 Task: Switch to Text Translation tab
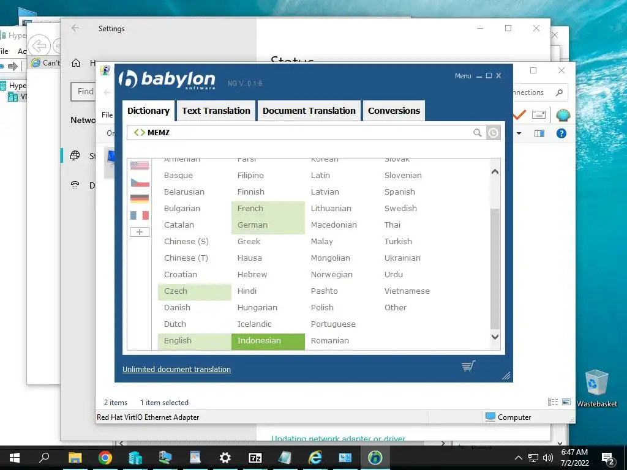tap(216, 111)
